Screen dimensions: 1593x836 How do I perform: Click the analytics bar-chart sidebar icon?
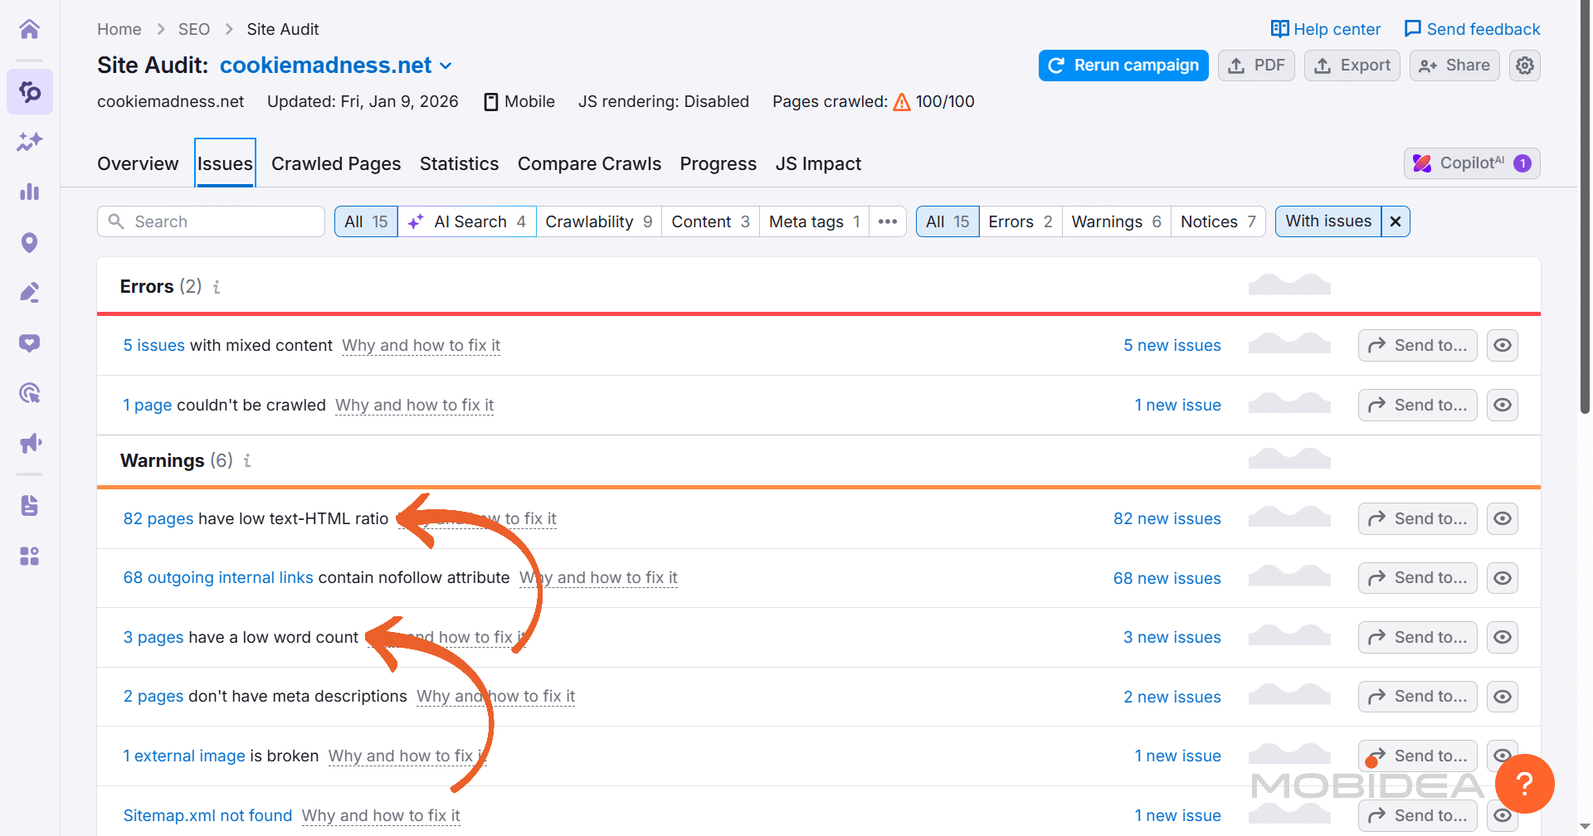[x=30, y=192]
